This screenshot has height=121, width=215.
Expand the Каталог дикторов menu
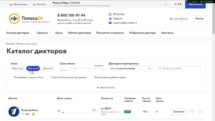point(19,33)
